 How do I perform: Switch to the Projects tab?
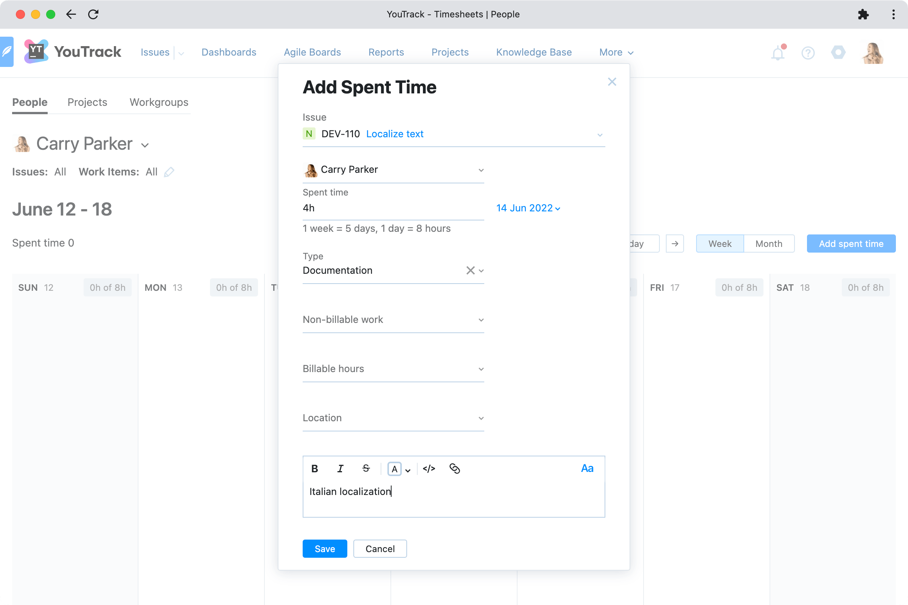pos(87,102)
